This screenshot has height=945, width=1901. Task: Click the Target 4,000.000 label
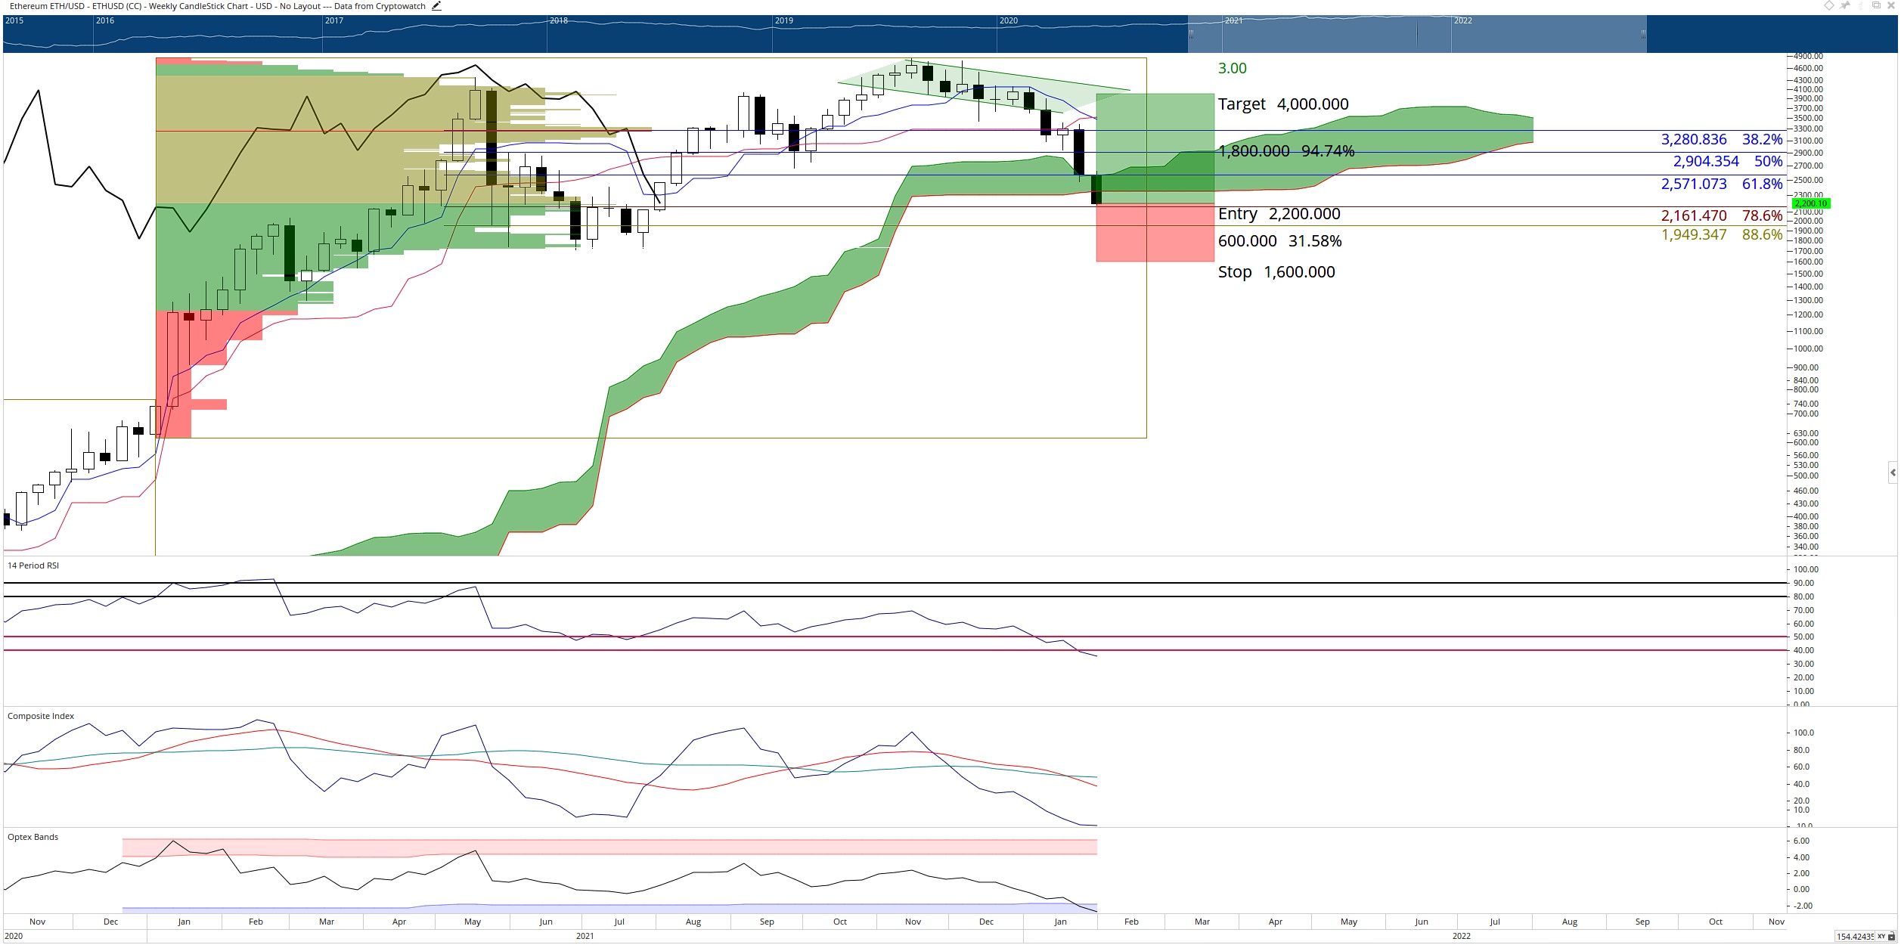[x=1283, y=104]
